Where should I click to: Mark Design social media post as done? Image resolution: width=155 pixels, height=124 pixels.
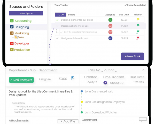(57, 38)
